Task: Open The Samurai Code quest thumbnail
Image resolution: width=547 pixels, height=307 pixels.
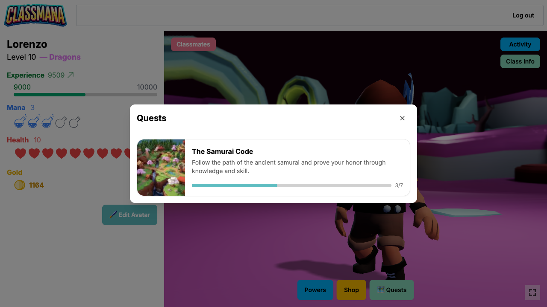Action: click(x=161, y=168)
